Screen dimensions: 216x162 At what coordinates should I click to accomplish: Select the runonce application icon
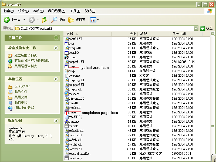[67, 122]
